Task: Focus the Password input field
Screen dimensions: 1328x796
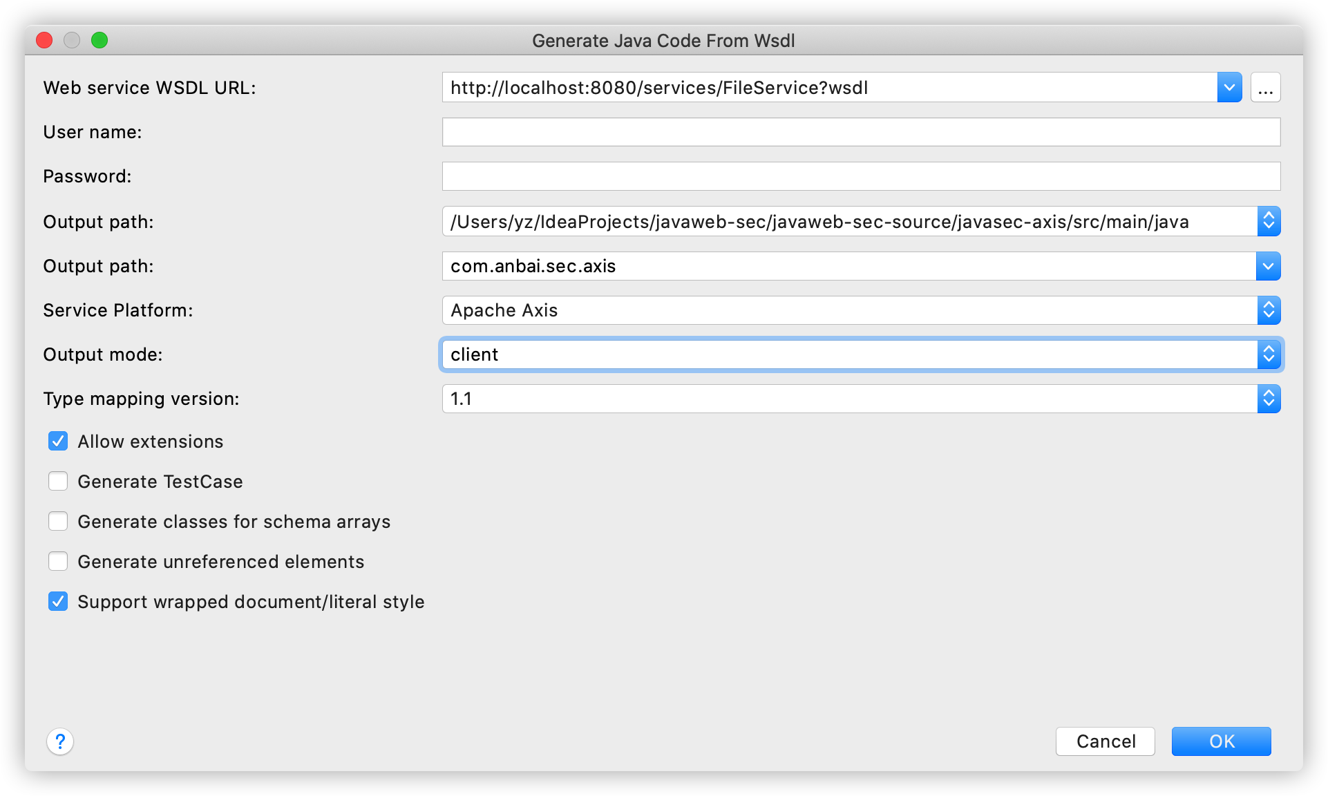Action: pos(860,176)
